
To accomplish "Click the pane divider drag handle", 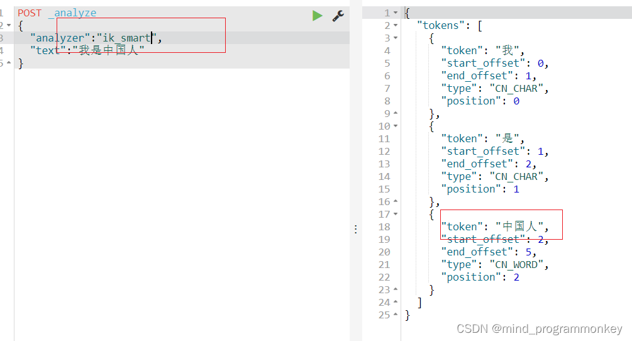I will point(355,230).
